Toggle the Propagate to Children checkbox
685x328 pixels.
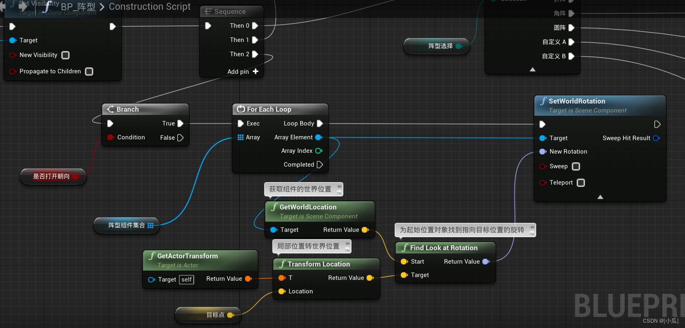coord(89,71)
